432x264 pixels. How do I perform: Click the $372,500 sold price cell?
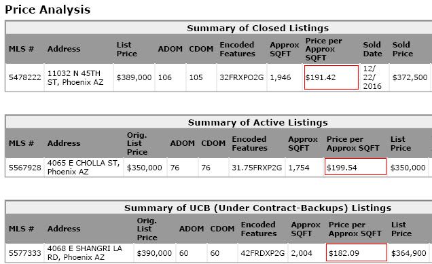point(410,77)
